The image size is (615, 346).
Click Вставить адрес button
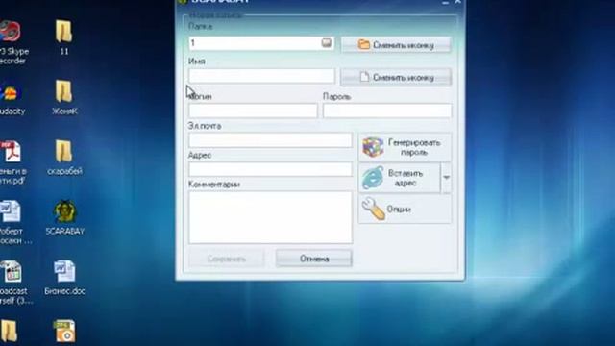click(x=400, y=178)
